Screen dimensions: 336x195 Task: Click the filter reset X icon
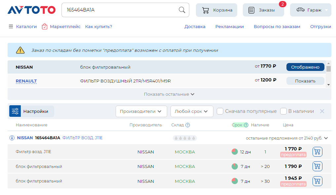[322, 111]
